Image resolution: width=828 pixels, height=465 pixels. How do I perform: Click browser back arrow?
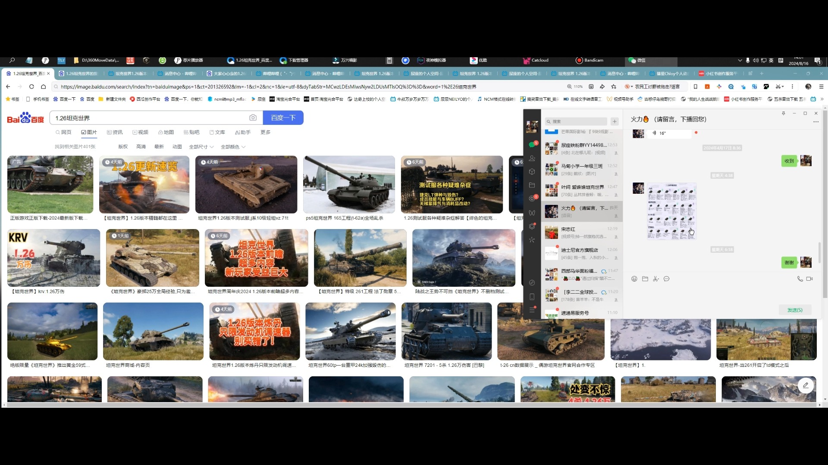(8, 87)
